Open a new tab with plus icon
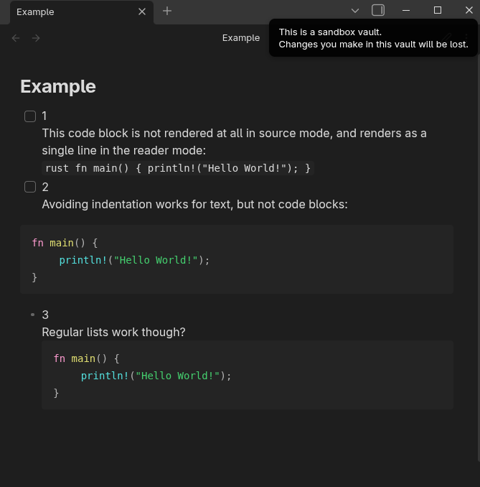The width and height of the screenshot is (480, 487). point(167,11)
